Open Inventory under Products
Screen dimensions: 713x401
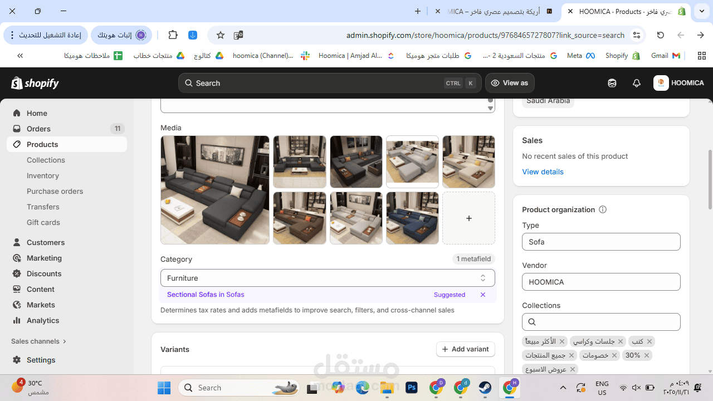pos(43,175)
